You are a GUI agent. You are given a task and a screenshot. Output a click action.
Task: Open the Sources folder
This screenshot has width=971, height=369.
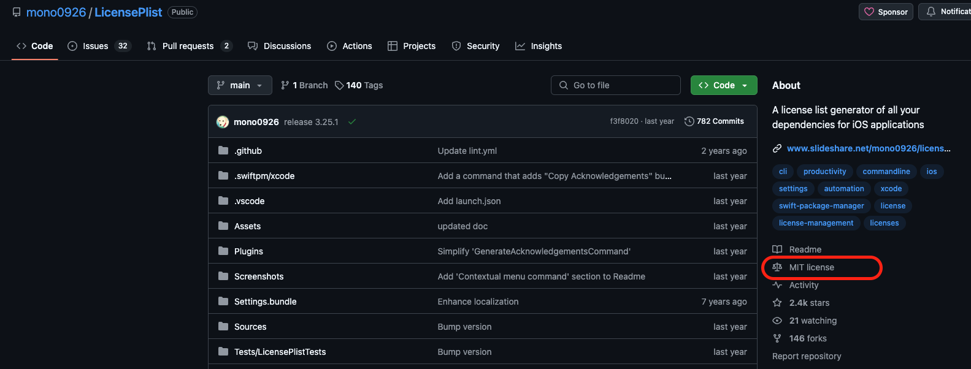[250, 327]
